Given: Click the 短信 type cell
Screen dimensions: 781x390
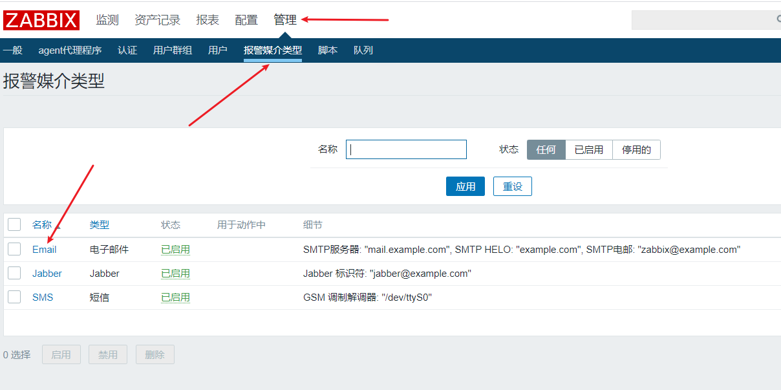Looking at the screenshot, I should [100, 297].
